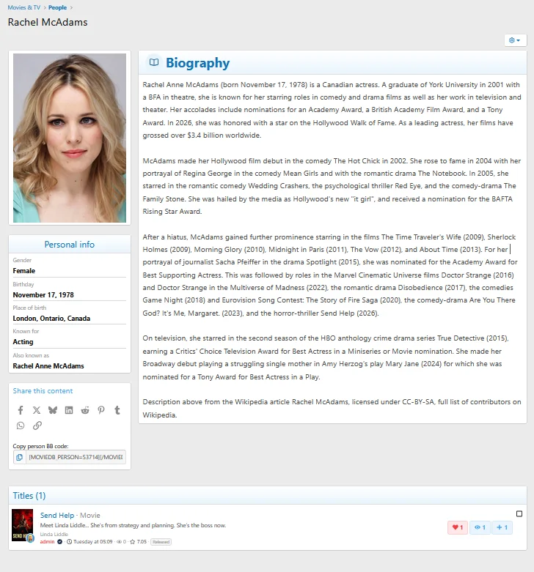534x572 pixels.
Task: Click the eye watched button with count 1
Action: pos(480,527)
